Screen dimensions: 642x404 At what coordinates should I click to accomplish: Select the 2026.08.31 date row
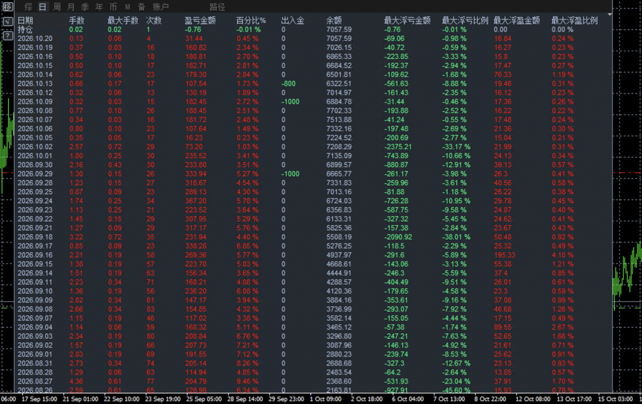(35, 363)
